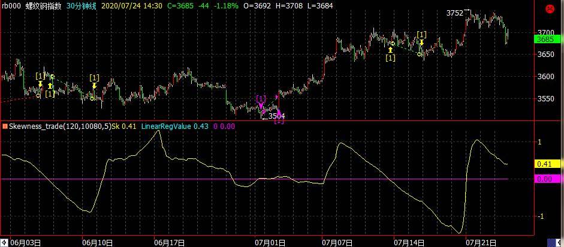The width and height of the screenshot is (564, 247).
Task: Select the rb000 contract code
Action: coord(12,6)
